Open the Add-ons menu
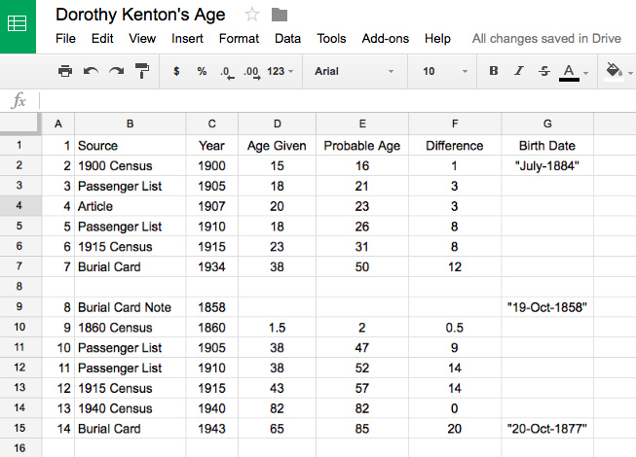636x457 pixels. point(385,39)
